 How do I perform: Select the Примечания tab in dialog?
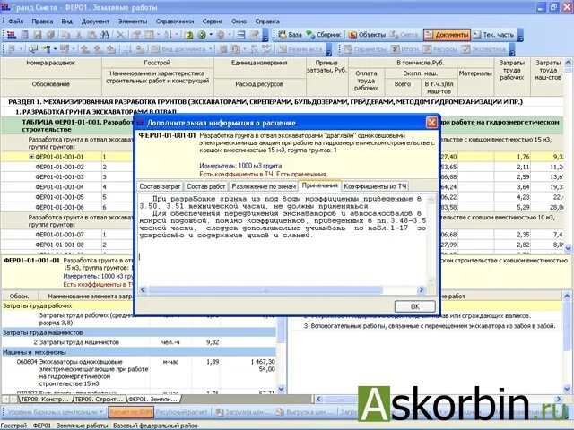(x=320, y=185)
